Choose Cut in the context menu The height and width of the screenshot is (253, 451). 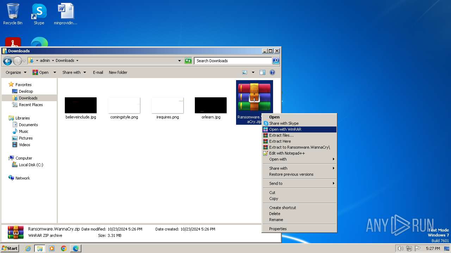tap(299, 193)
